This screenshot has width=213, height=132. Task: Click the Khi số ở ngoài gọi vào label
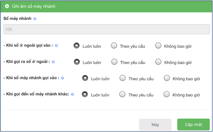(x=28, y=46)
